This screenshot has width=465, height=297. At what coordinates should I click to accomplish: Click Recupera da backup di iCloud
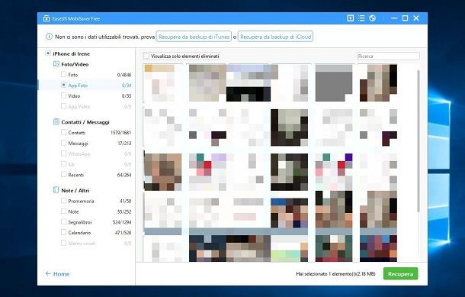click(275, 37)
